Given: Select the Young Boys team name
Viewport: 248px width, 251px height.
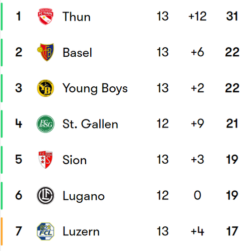Looking at the screenshot, I should tap(95, 89).
